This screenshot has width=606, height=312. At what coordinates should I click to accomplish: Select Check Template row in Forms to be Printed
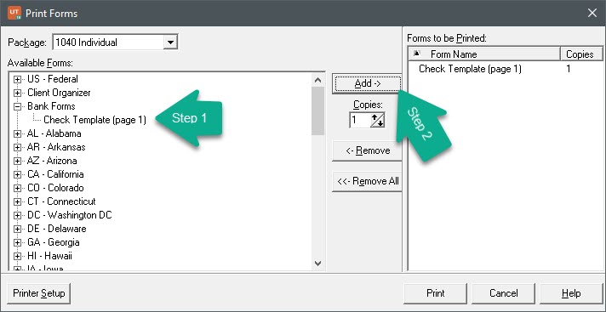pos(505,69)
